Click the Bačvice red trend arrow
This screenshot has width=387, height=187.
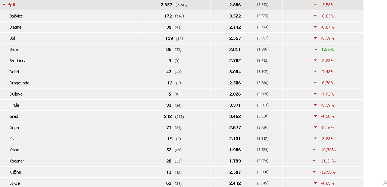[315, 16]
